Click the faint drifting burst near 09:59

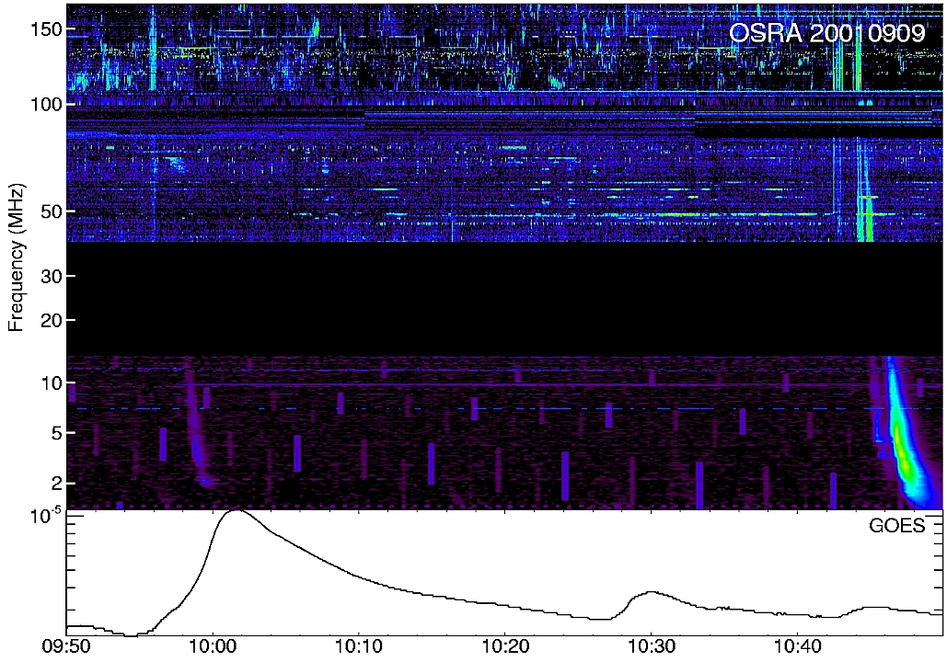pyautogui.click(x=196, y=422)
